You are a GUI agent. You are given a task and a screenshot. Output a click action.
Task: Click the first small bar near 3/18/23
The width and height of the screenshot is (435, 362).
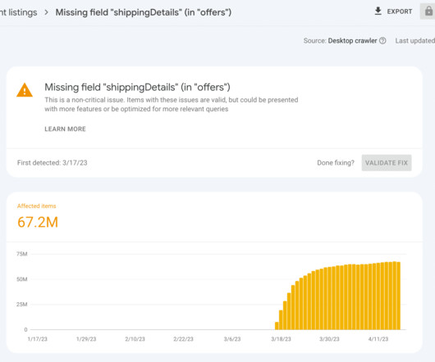(277, 326)
